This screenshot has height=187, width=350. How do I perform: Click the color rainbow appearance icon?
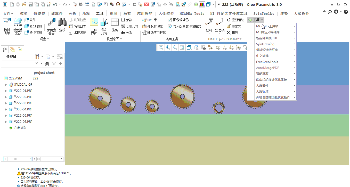point(202,4)
